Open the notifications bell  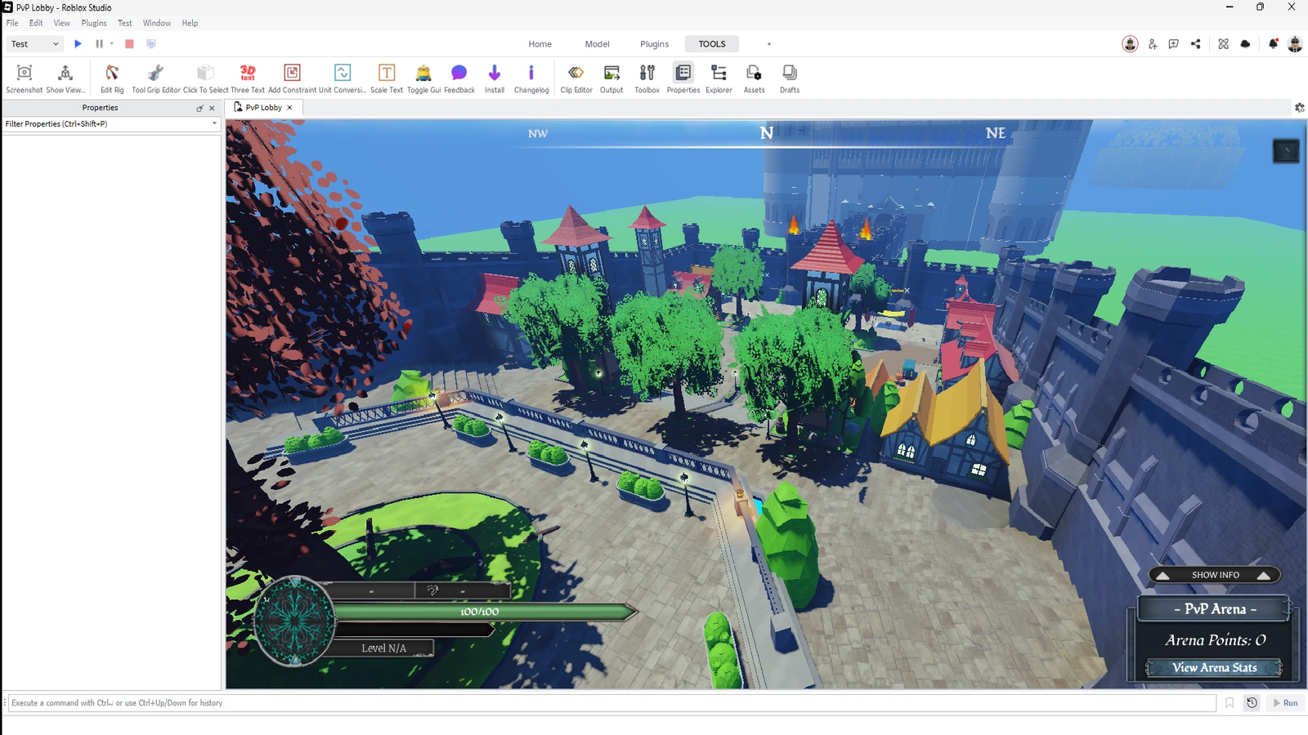click(x=1273, y=44)
